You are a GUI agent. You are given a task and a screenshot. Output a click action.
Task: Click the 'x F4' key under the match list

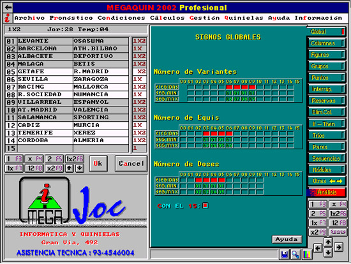tap(34, 159)
